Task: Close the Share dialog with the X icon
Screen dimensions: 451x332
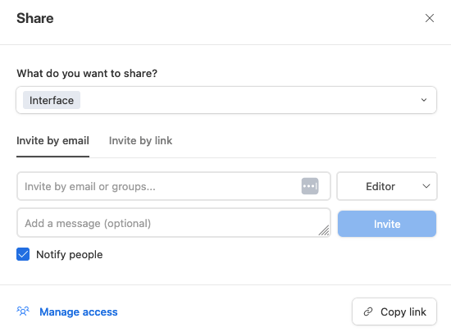Action: (430, 18)
